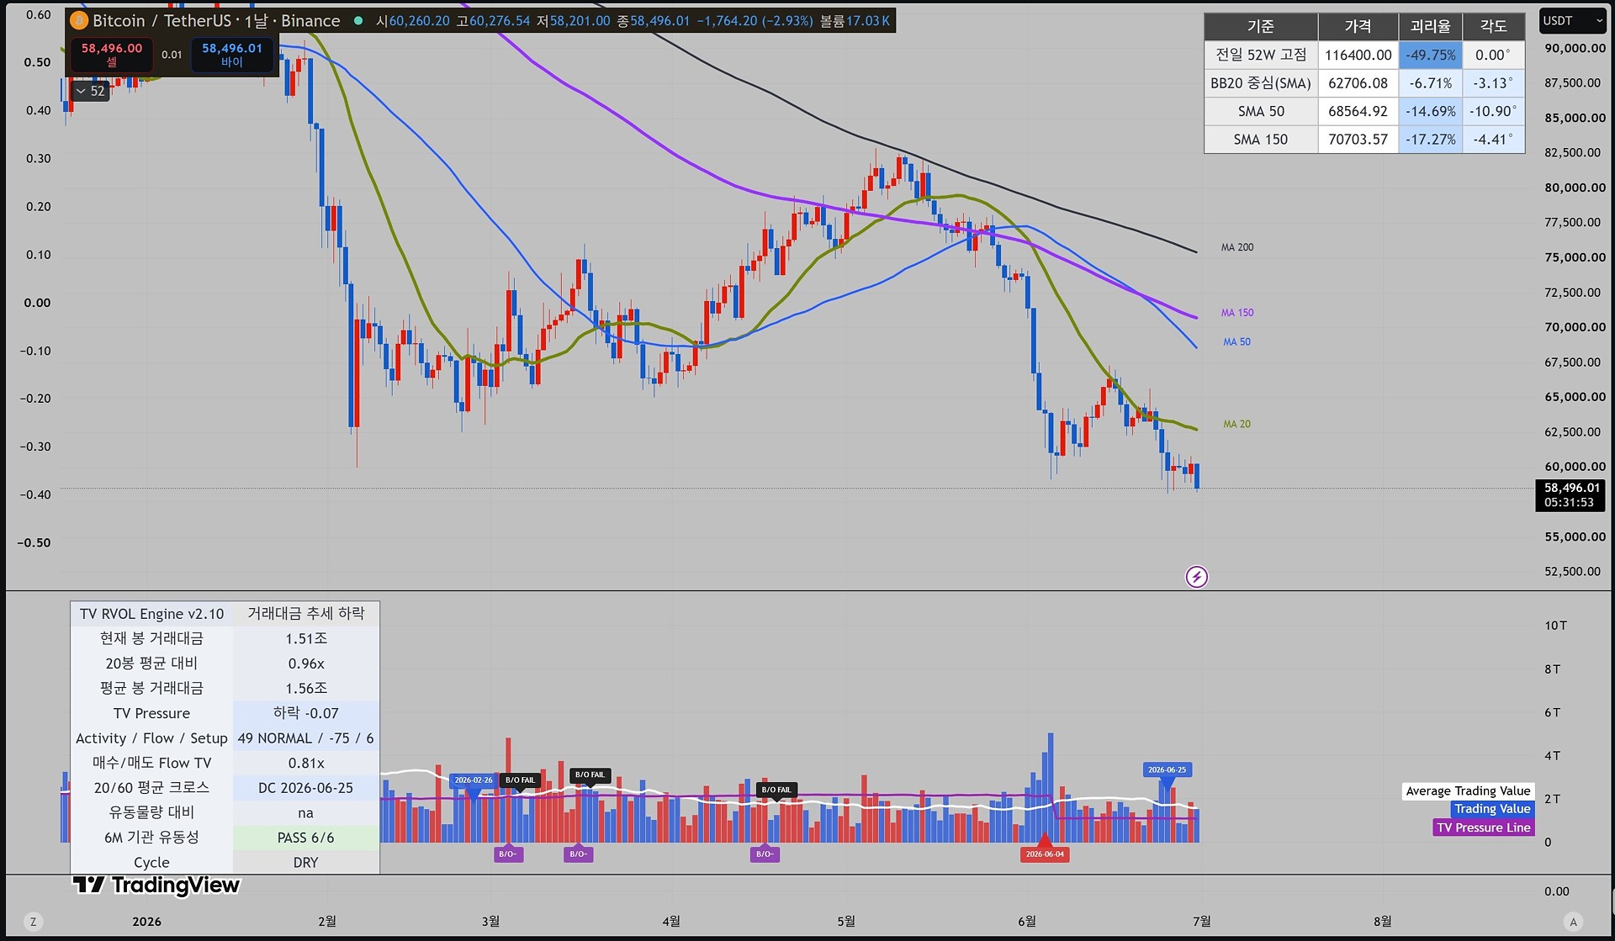This screenshot has height=941, width=1615.
Task: Click the 68564.92 price cell
Action: click(x=1358, y=111)
